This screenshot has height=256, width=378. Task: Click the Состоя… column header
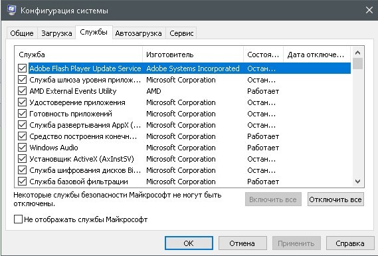(264, 55)
